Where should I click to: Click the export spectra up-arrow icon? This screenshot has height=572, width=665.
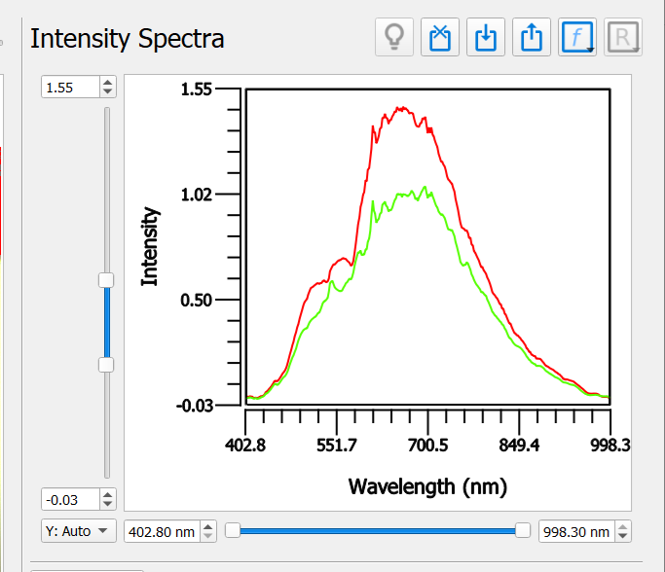(532, 38)
